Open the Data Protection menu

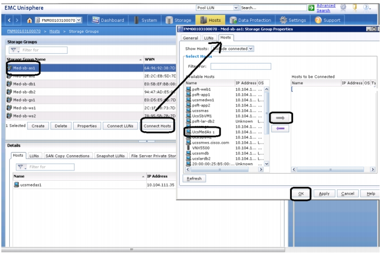tap(250, 20)
